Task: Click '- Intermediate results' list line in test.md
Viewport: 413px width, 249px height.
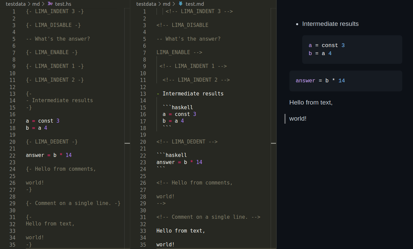Action: point(190,94)
